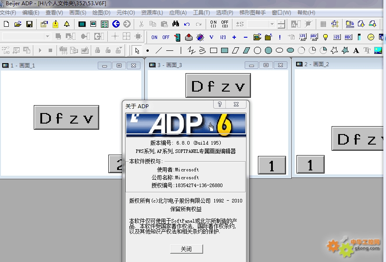The width and height of the screenshot is (386, 262).
Task: Click the yellow alarm bell icon
Action: pyautogui.click(x=67, y=24)
